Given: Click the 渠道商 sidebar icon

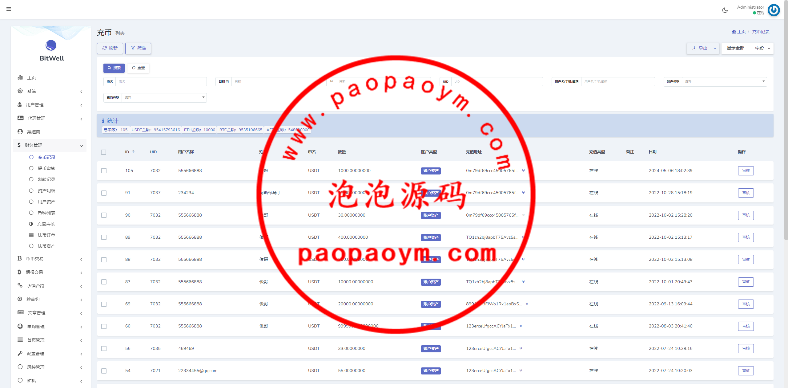Looking at the screenshot, I should (x=20, y=131).
